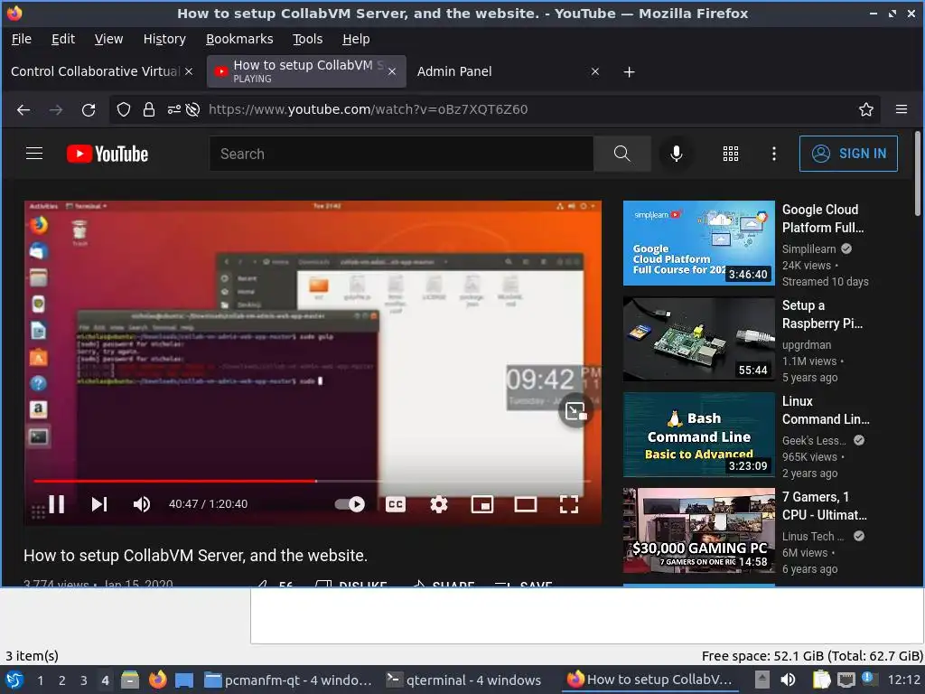Click the SIGN IN button
The width and height of the screenshot is (925, 694).
point(848,154)
